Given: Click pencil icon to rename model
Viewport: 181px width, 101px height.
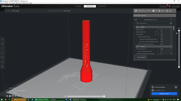Looking at the screenshot, I should (7, 91).
